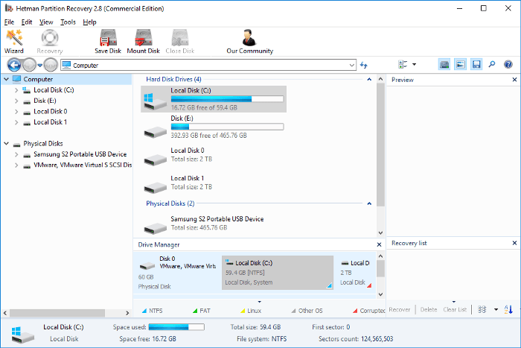Screen dimensions: 521x348
Task: Open the search magnifier icon
Action: [492, 64]
